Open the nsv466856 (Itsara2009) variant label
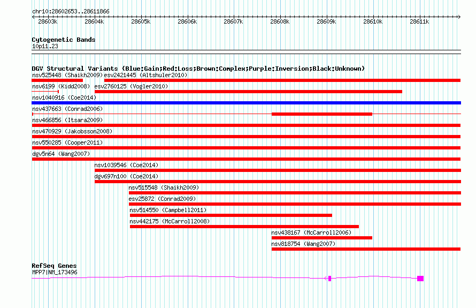476x308 pixels. [67, 120]
